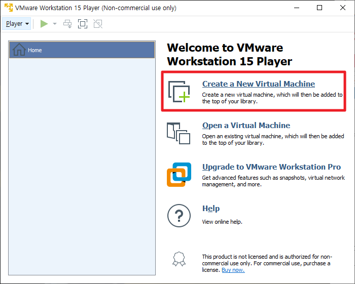
Task: Expand the power options arrow beside play
Action: (x=55, y=24)
